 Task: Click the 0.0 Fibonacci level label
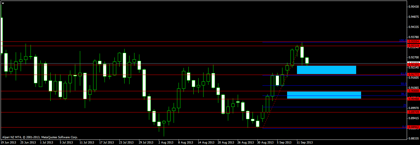pyautogui.click(x=404, y=126)
